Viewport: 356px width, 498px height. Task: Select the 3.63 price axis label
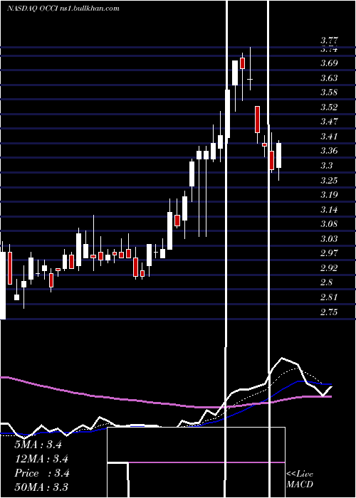click(329, 78)
